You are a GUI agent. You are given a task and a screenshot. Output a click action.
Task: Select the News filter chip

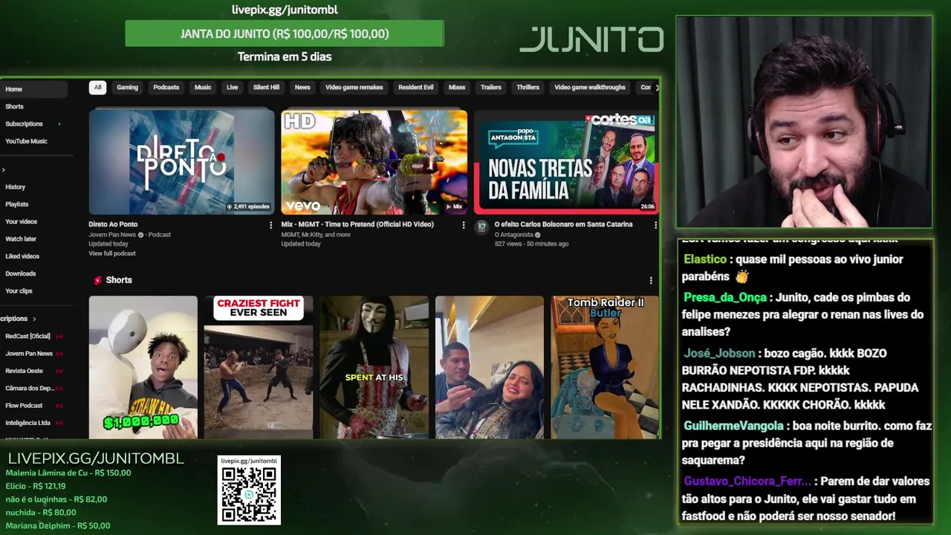302,88
